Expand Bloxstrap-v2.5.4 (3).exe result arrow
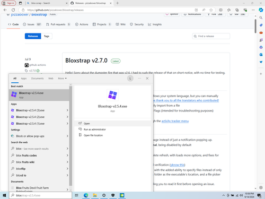The height and width of the screenshot is (199, 265). click(67, 110)
